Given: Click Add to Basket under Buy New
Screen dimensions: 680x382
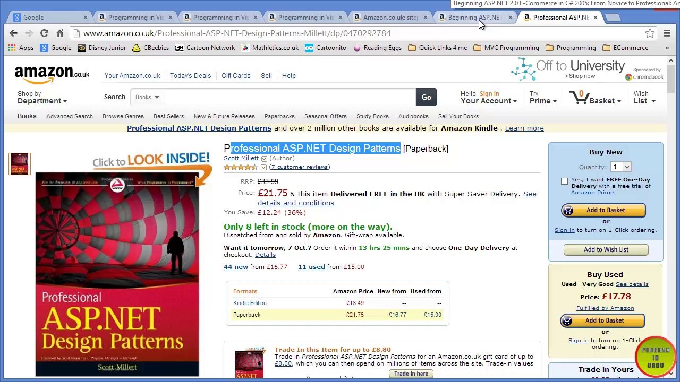Looking at the screenshot, I should coord(603,210).
